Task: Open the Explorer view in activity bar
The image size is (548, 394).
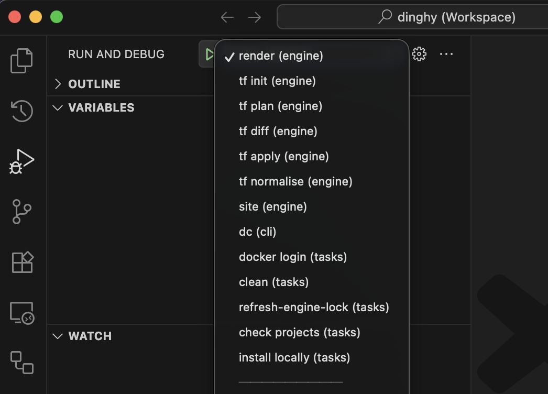Action: pyautogui.click(x=22, y=61)
